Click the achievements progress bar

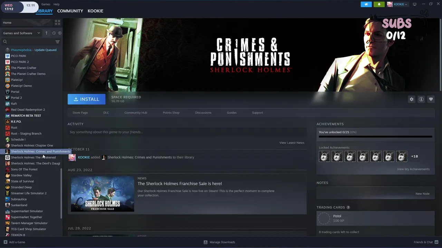375,137
